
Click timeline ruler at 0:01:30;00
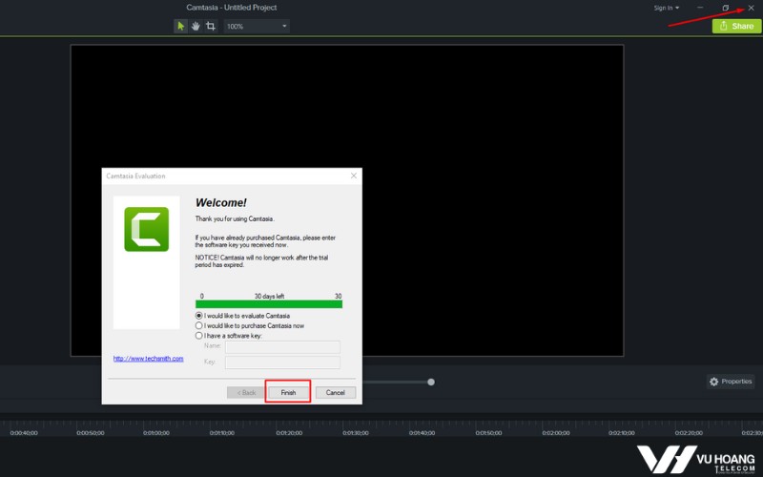[x=356, y=433]
